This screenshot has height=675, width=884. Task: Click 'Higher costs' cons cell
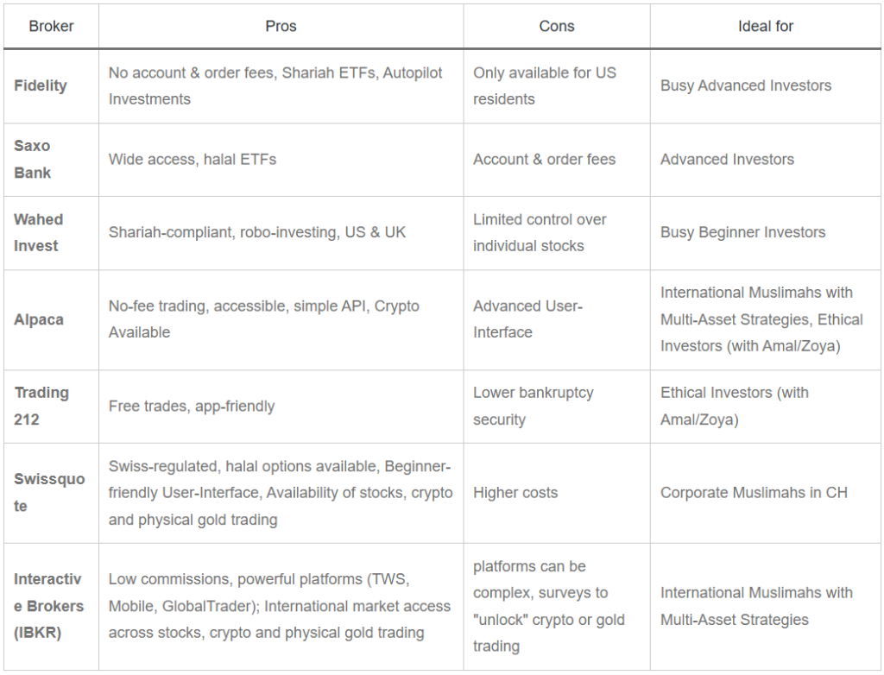tap(557, 493)
